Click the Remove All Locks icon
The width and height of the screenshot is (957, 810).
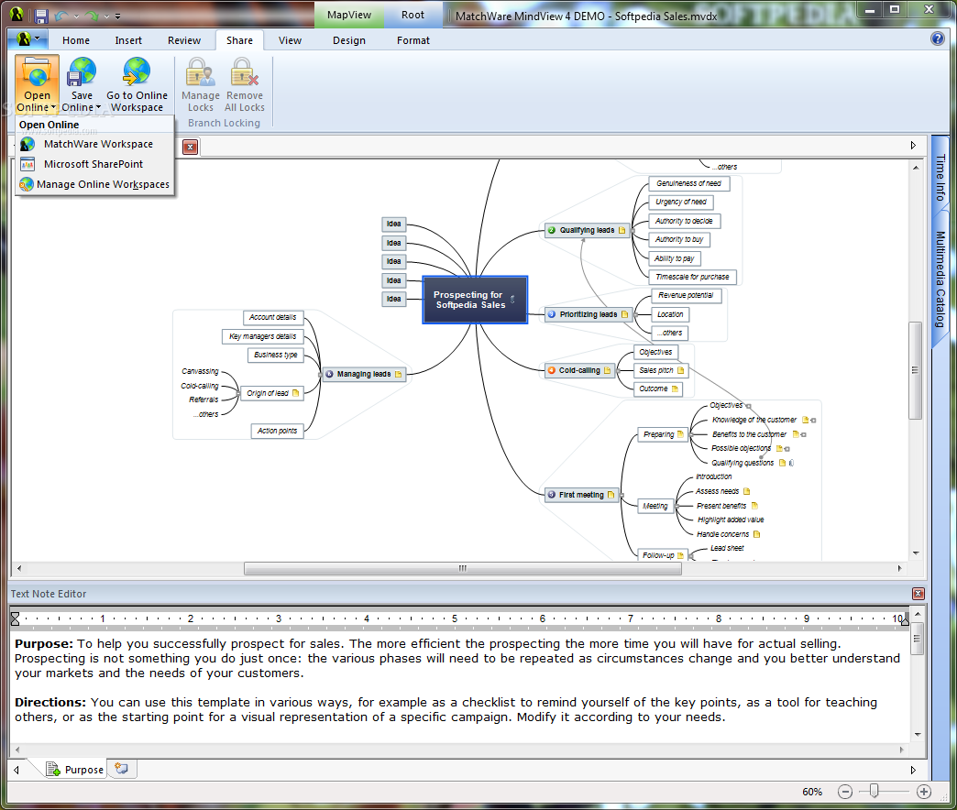(244, 72)
